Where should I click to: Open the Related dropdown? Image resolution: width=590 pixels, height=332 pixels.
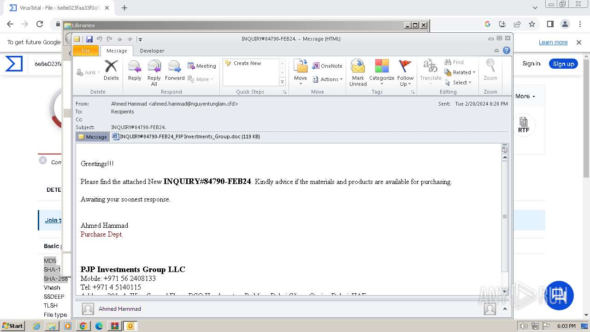[x=460, y=72]
